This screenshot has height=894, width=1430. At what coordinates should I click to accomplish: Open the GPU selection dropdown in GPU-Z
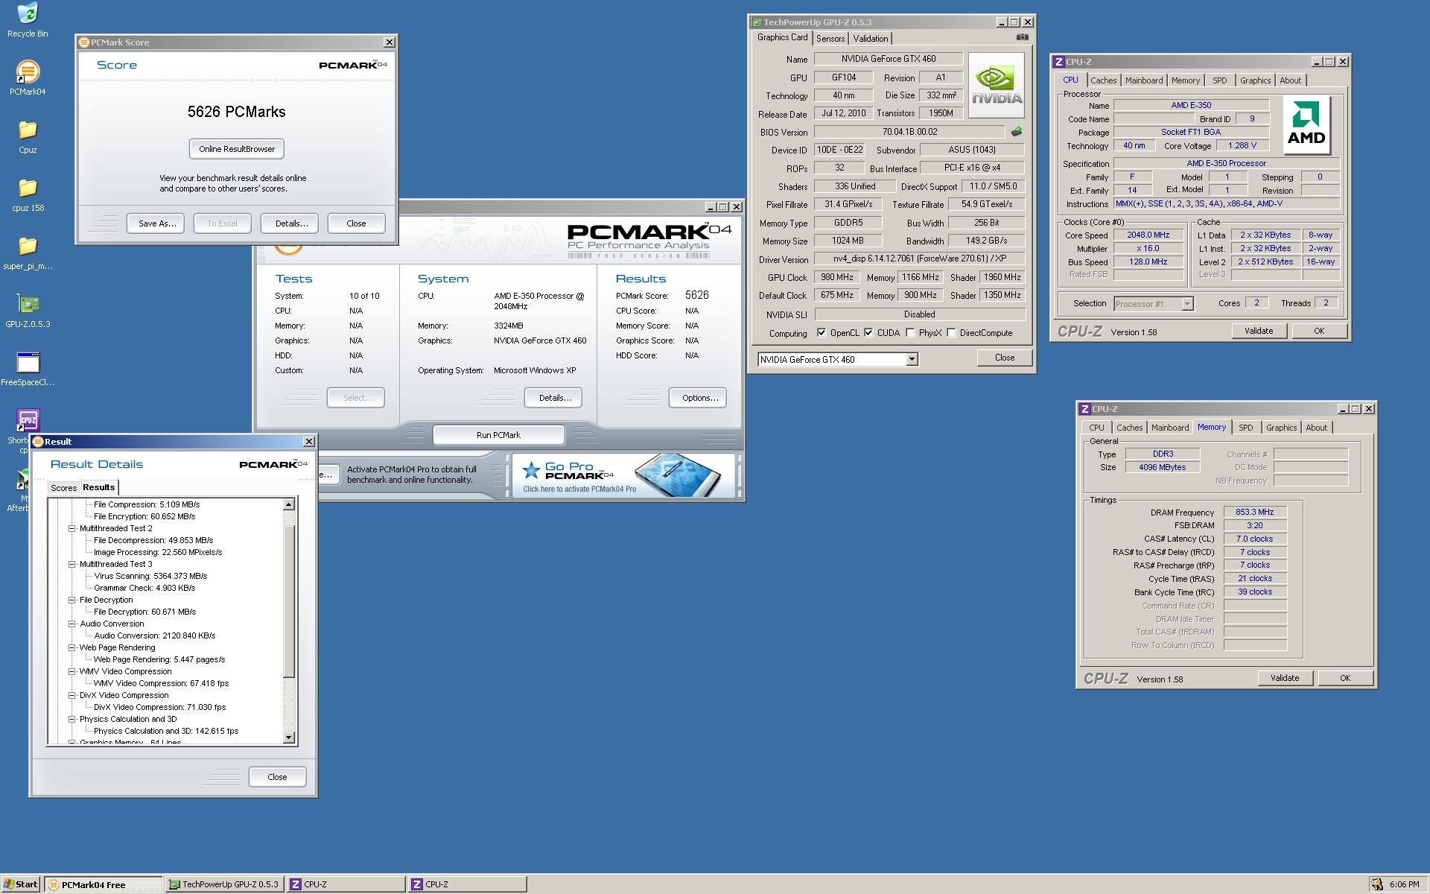912,359
